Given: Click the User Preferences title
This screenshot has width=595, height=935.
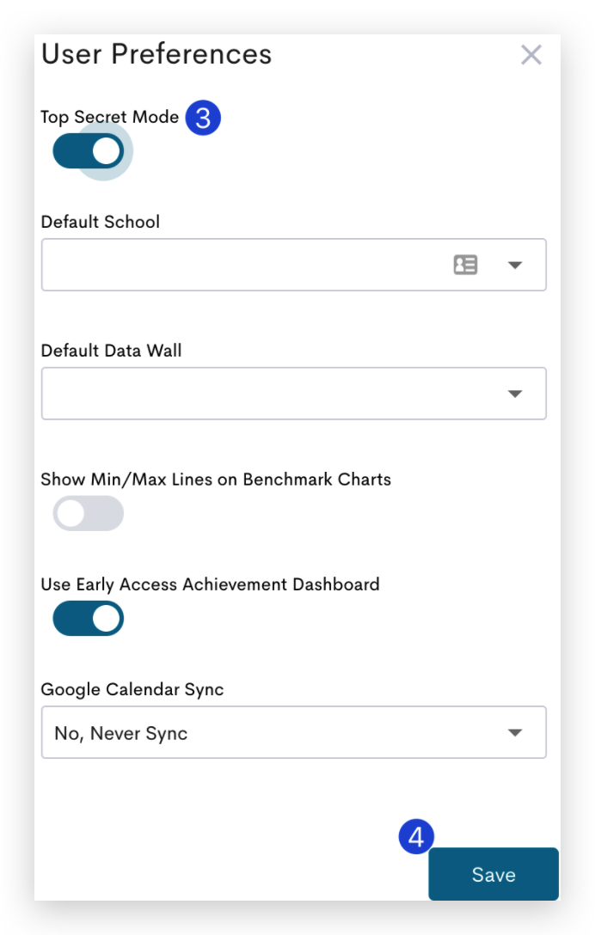Looking at the screenshot, I should 156,54.
